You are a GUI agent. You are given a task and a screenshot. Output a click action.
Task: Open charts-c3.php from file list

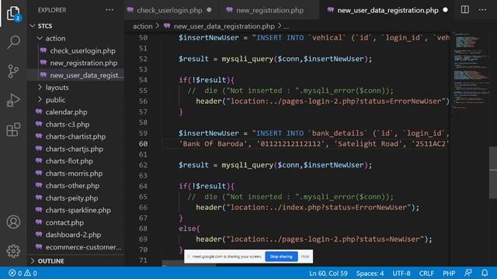point(68,124)
